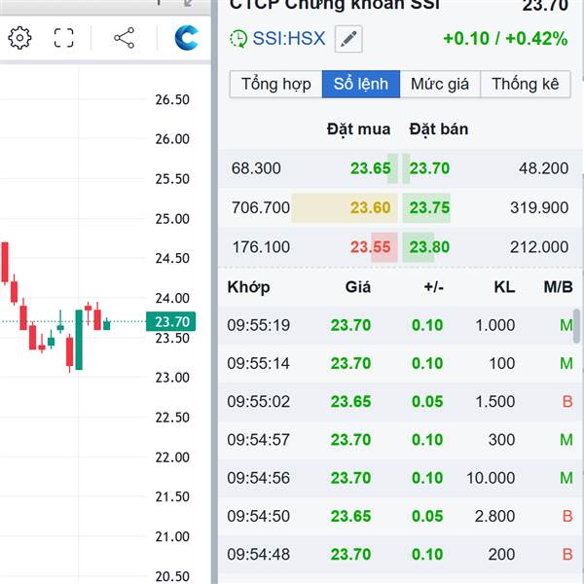Share the chart via share icon
Screen dimensions: 584x584
tap(124, 38)
